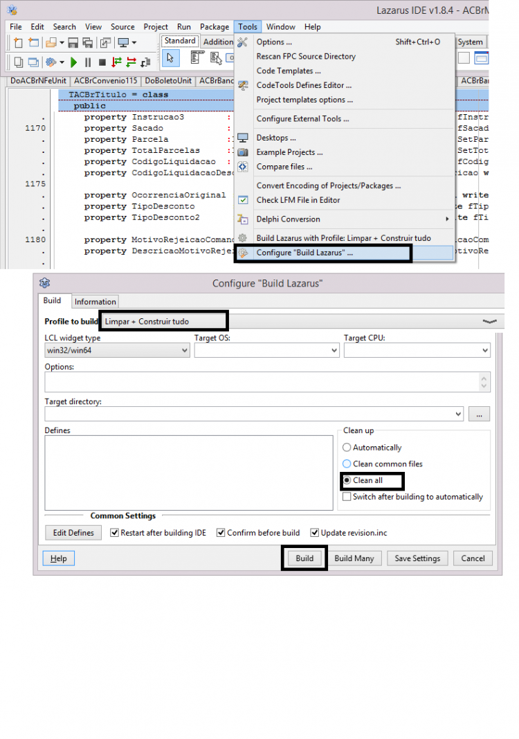Open dropdown arrow next to build mode gear

(62, 62)
